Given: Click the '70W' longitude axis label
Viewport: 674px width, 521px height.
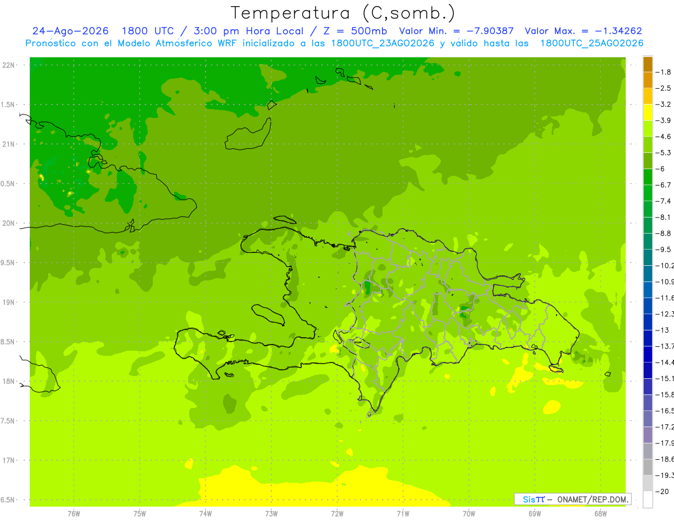Looking at the screenshot, I should 469,513.
